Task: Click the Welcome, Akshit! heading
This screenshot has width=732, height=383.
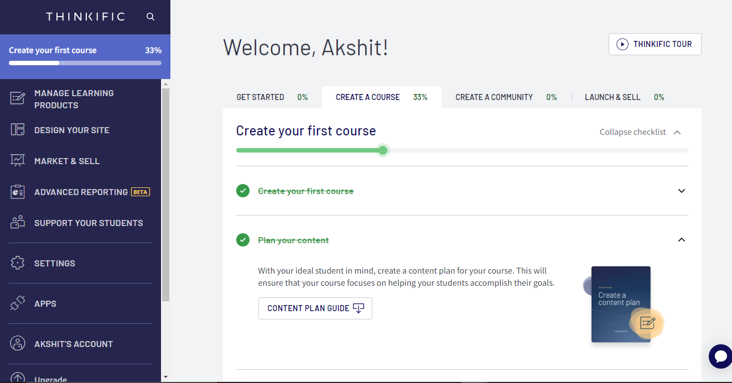Action: point(306,47)
